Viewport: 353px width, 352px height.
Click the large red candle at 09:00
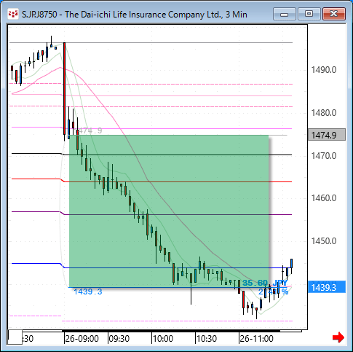pos(64,89)
